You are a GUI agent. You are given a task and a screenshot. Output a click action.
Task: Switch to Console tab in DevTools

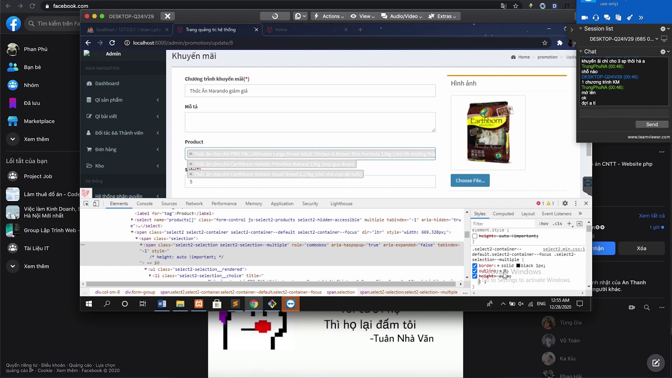click(144, 204)
